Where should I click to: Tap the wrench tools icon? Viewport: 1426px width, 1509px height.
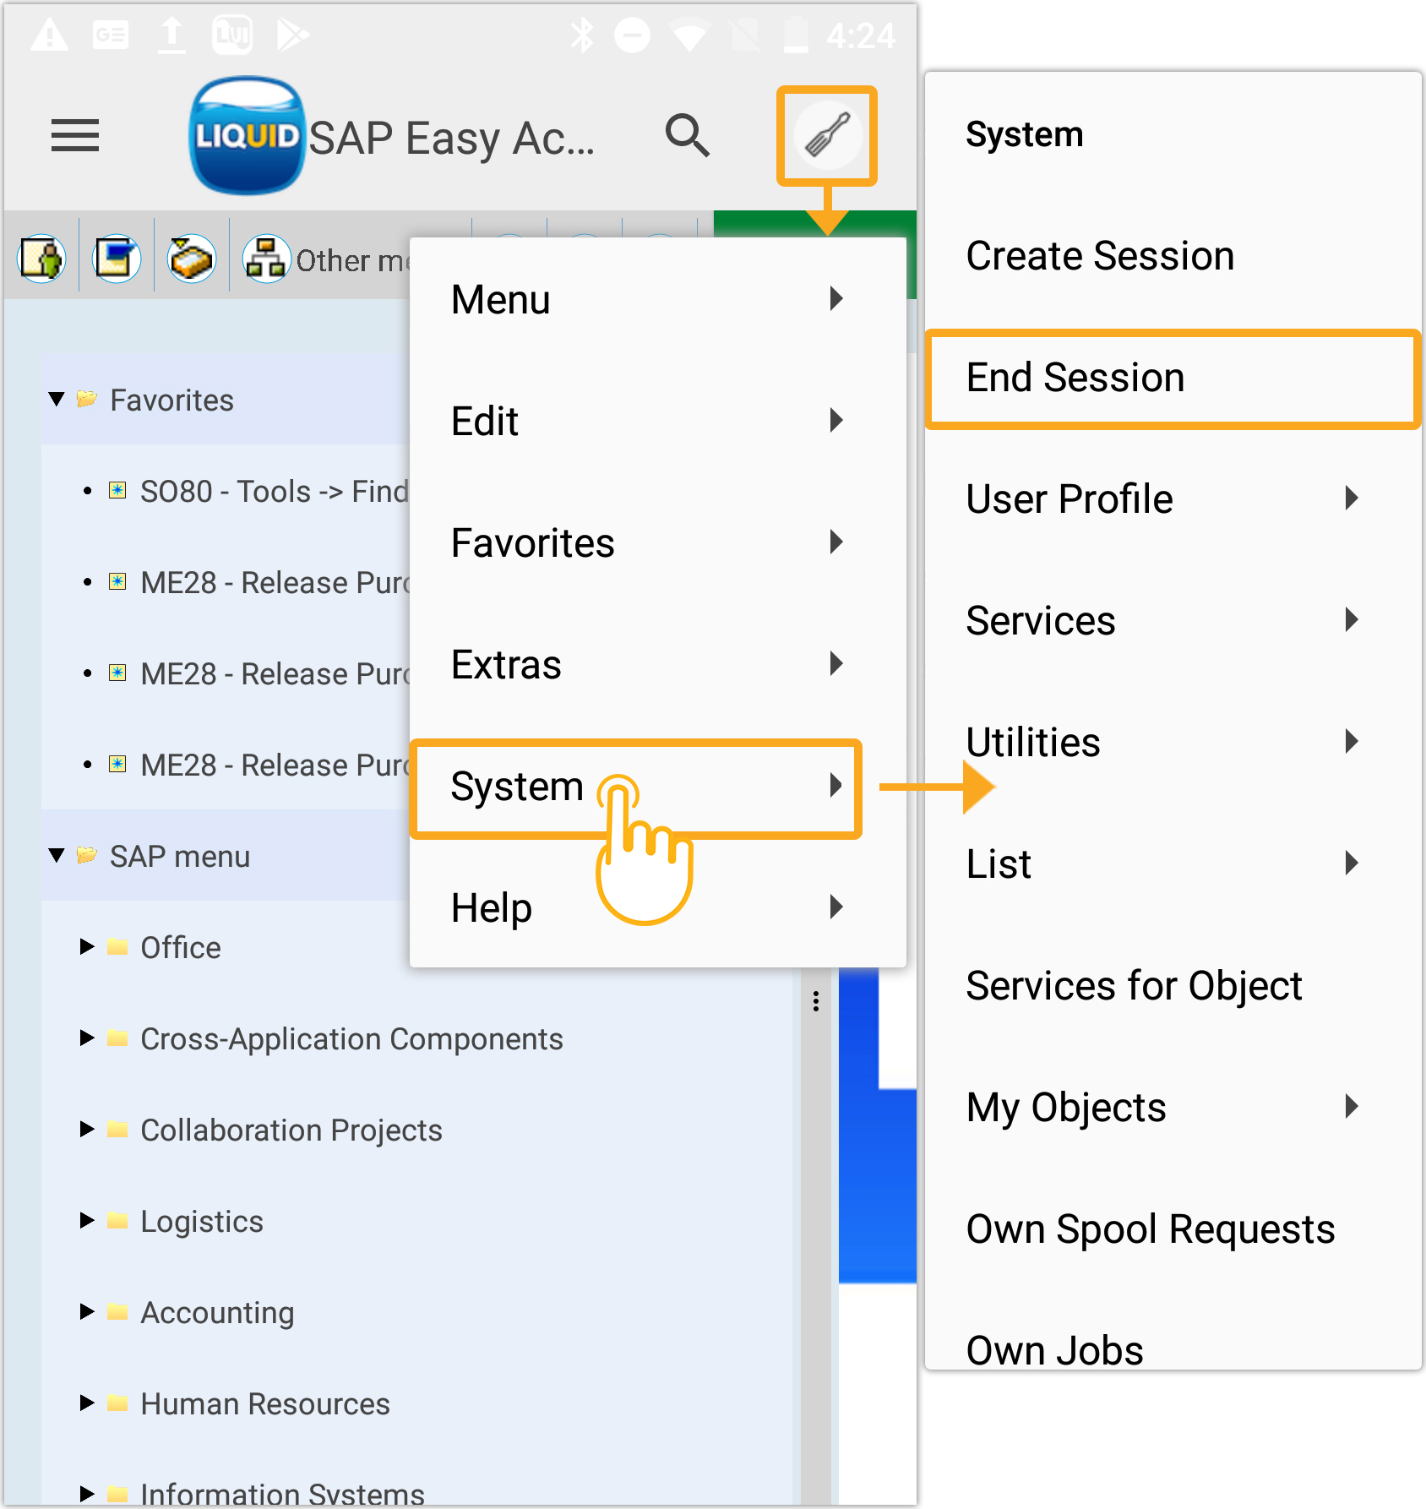pos(827,135)
